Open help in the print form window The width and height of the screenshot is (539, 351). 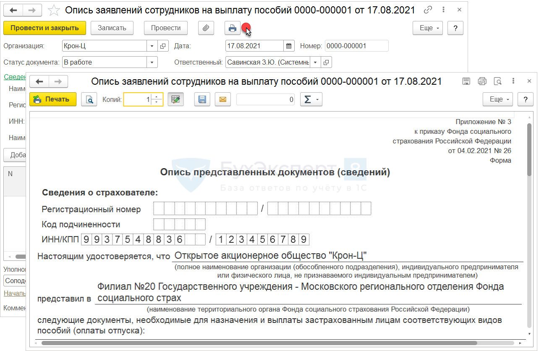coord(525,99)
